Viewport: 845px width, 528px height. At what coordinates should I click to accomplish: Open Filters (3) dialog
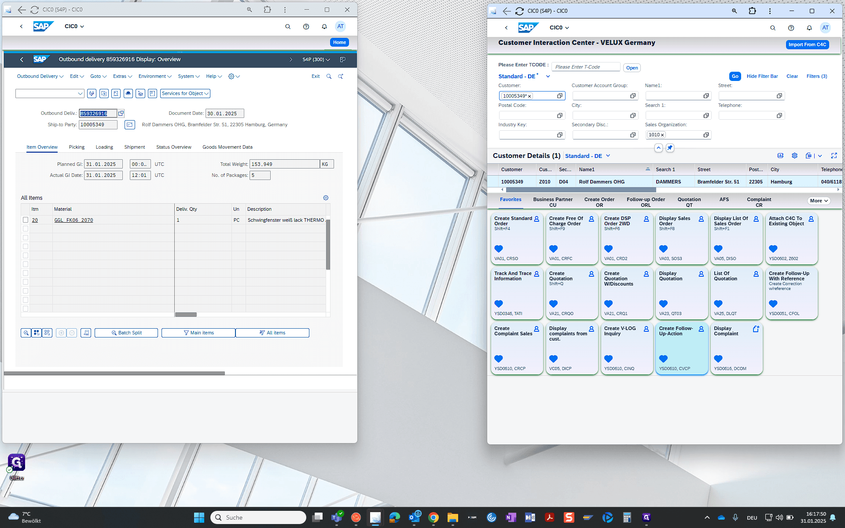point(817,76)
